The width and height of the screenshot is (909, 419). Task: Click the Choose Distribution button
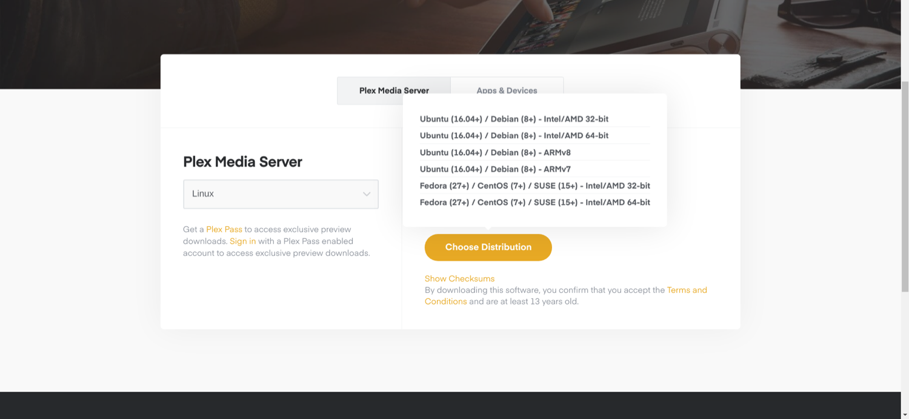(x=488, y=247)
